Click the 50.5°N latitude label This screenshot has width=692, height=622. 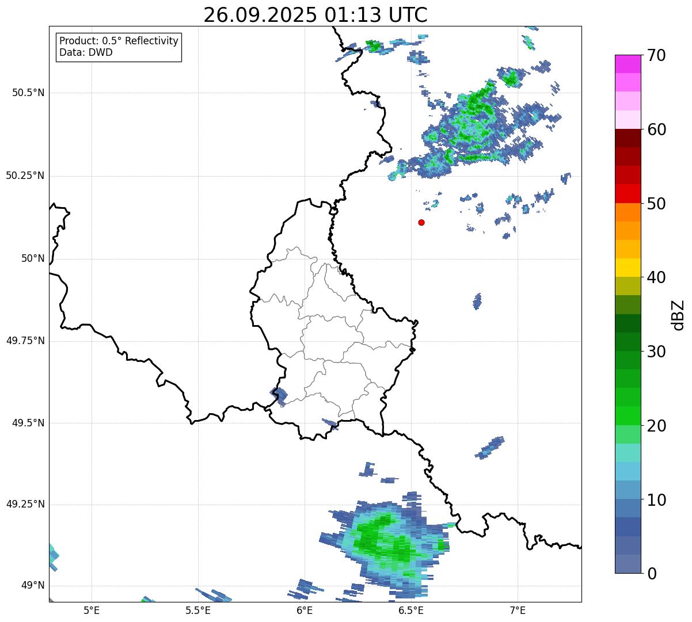28,93
